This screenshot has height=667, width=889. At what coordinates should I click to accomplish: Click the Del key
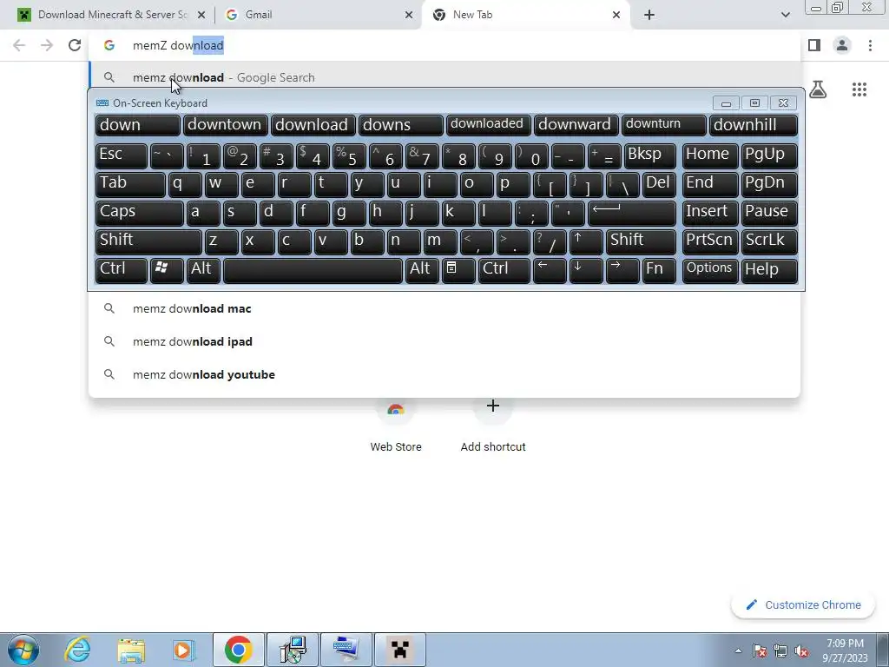click(659, 184)
